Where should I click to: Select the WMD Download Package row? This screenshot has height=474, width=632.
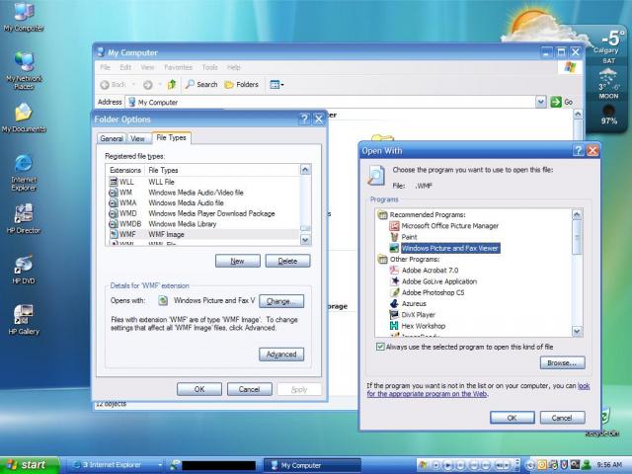coord(203,213)
